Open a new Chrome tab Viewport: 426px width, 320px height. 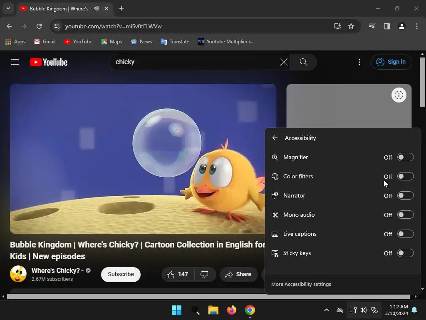pos(121,8)
